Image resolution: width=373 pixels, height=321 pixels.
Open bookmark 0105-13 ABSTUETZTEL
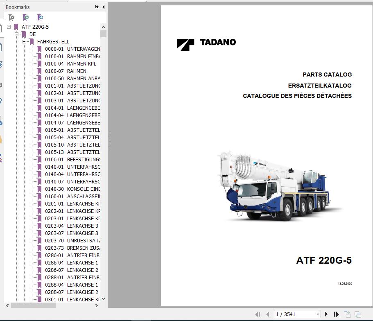click(x=72, y=152)
